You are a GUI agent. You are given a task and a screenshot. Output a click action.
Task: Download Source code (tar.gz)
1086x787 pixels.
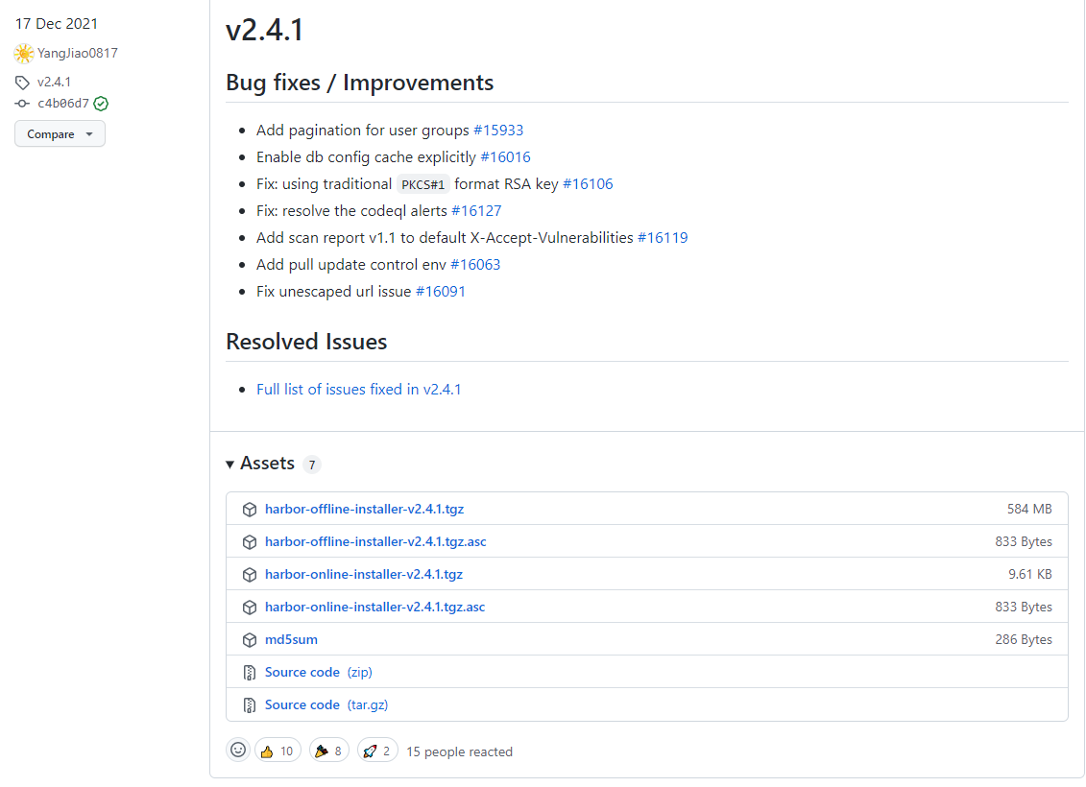[326, 704]
